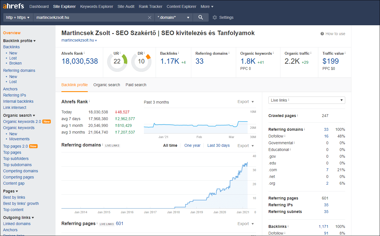Click Dofollow referring domains count 16

[x=326, y=136]
